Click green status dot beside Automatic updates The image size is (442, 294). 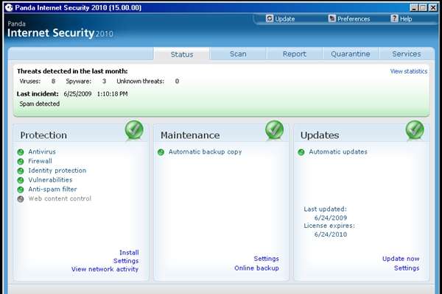[x=301, y=152]
